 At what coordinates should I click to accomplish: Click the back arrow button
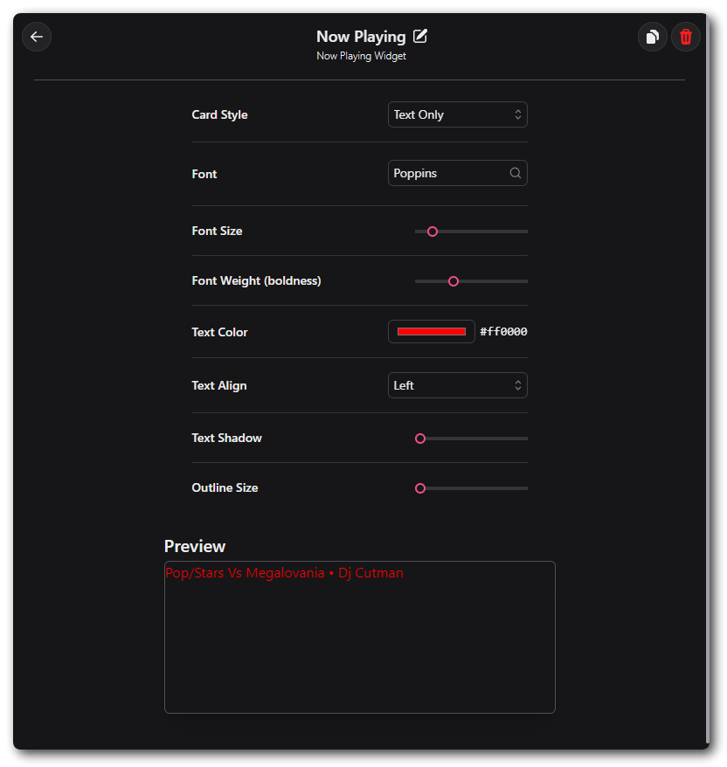point(37,37)
